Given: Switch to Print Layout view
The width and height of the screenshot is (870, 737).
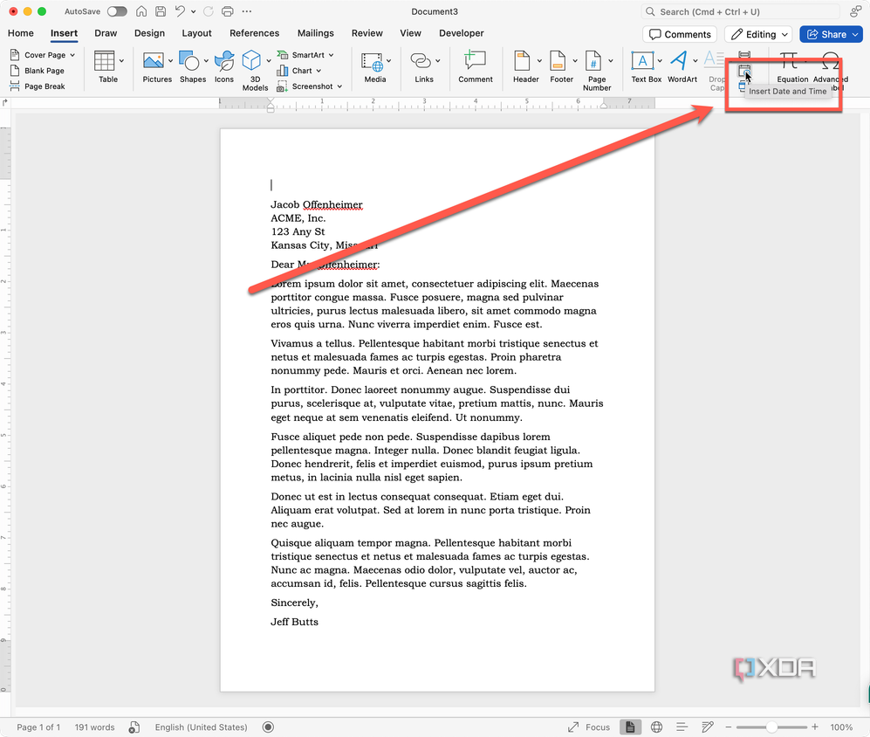Looking at the screenshot, I should click(630, 727).
